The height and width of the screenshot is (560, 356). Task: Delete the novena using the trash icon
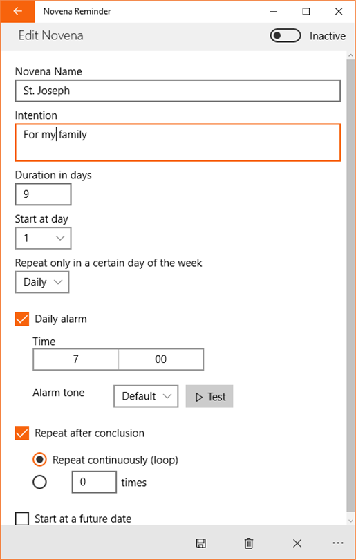[x=249, y=543]
